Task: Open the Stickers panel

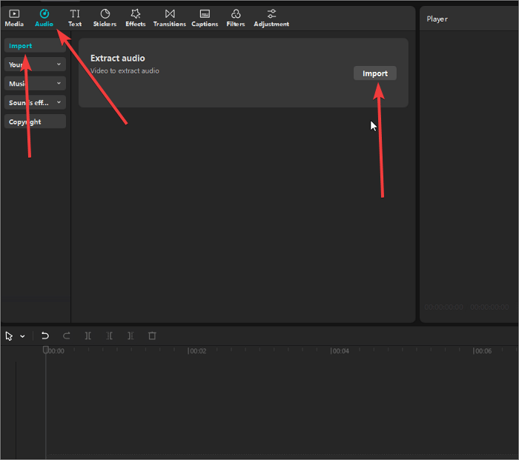Action: click(105, 18)
